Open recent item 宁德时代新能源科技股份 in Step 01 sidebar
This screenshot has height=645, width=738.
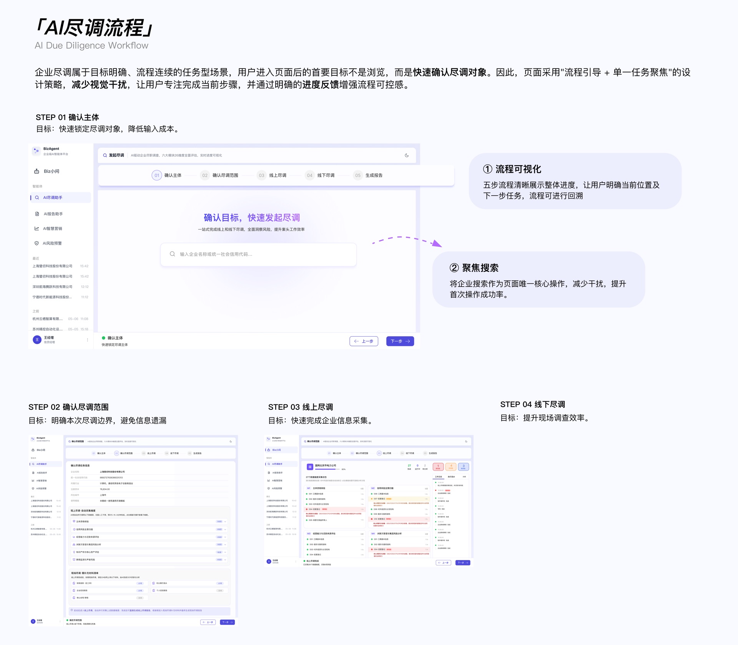pyautogui.click(x=60, y=297)
